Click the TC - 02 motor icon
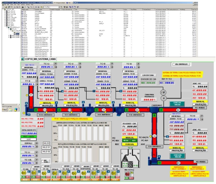The height and width of the screenshot is (184, 216). coord(94,173)
